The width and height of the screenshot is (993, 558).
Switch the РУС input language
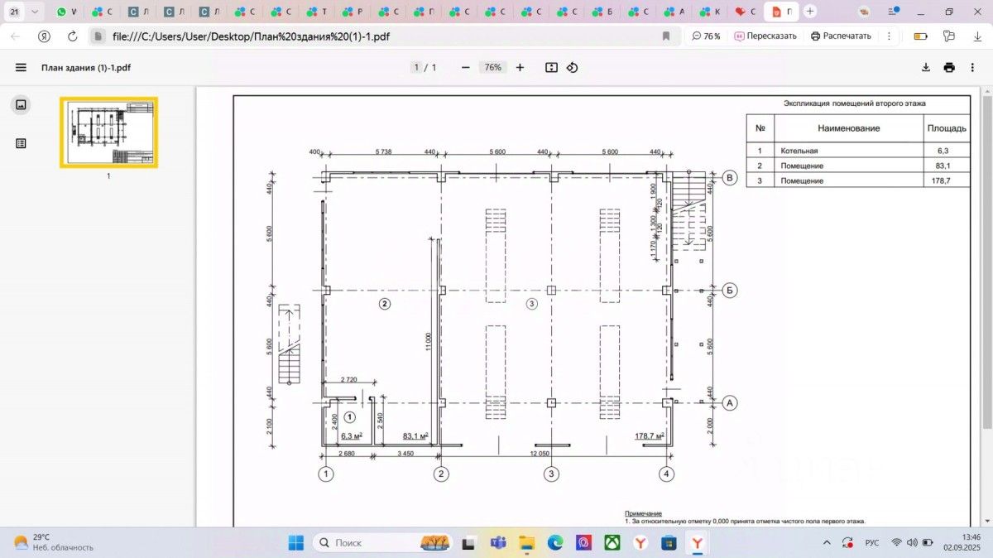[872, 543]
